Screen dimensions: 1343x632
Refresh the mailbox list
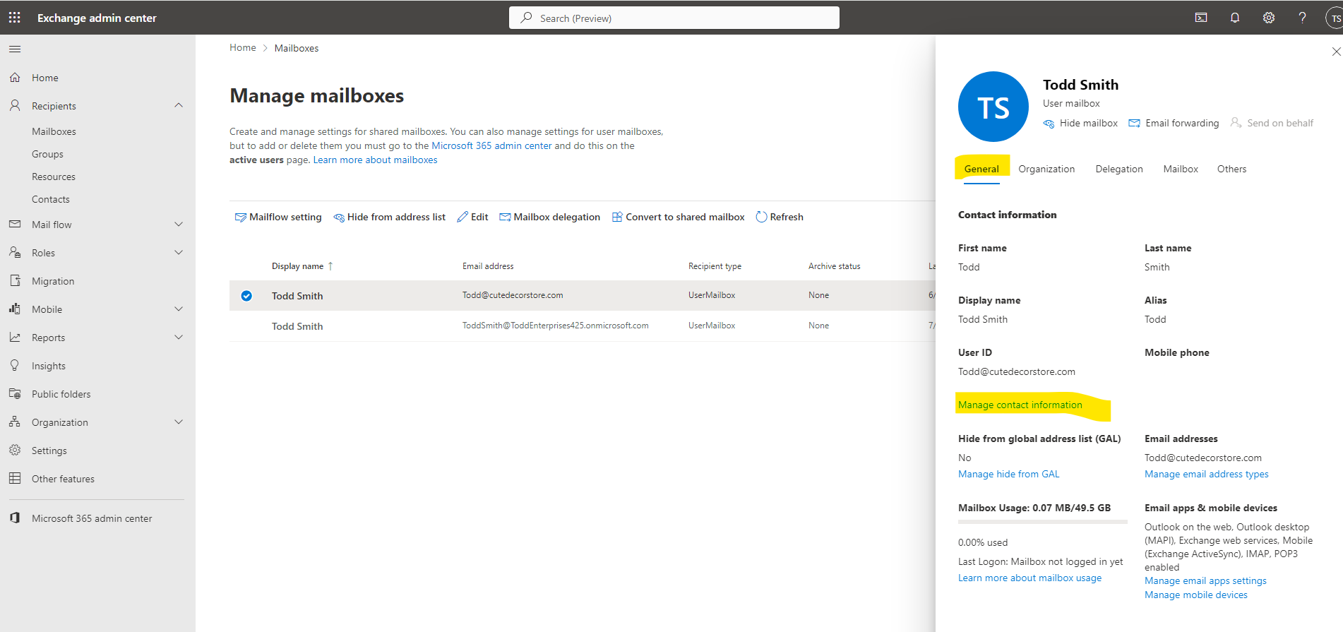780,217
